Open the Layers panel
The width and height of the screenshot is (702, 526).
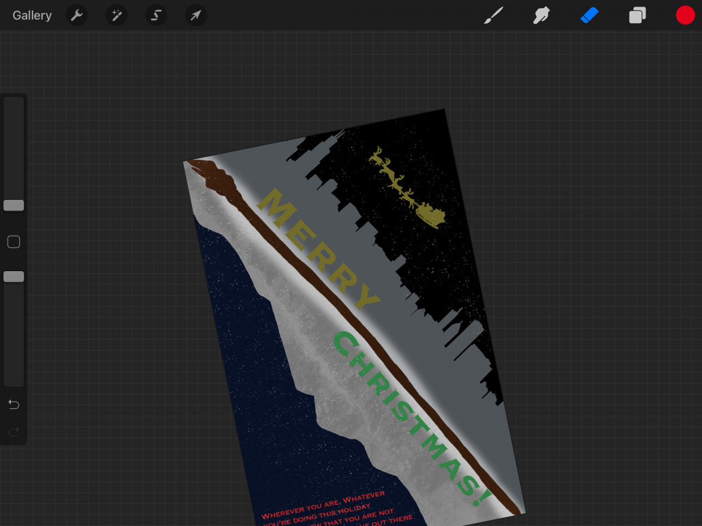pos(637,15)
